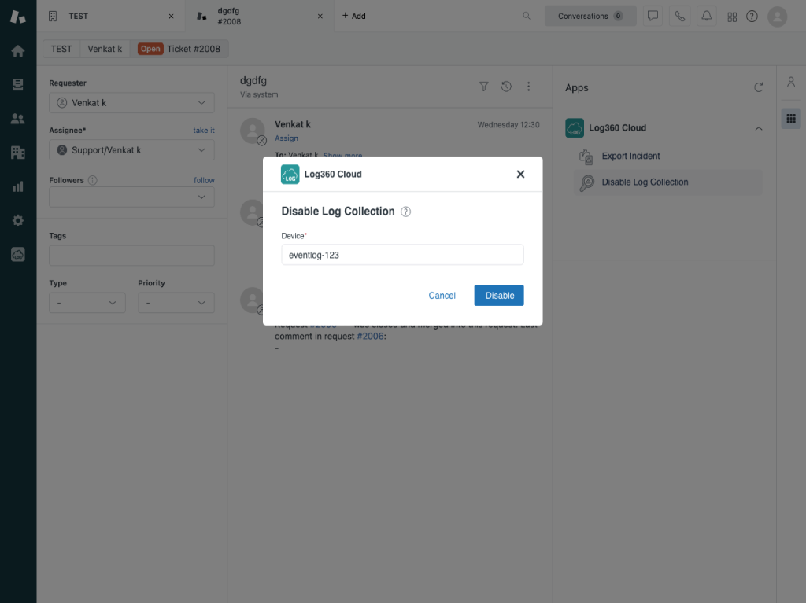The height and width of the screenshot is (604, 806).
Task: Click Venkat k avatar in conversation
Action: pyautogui.click(x=253, y=131)
